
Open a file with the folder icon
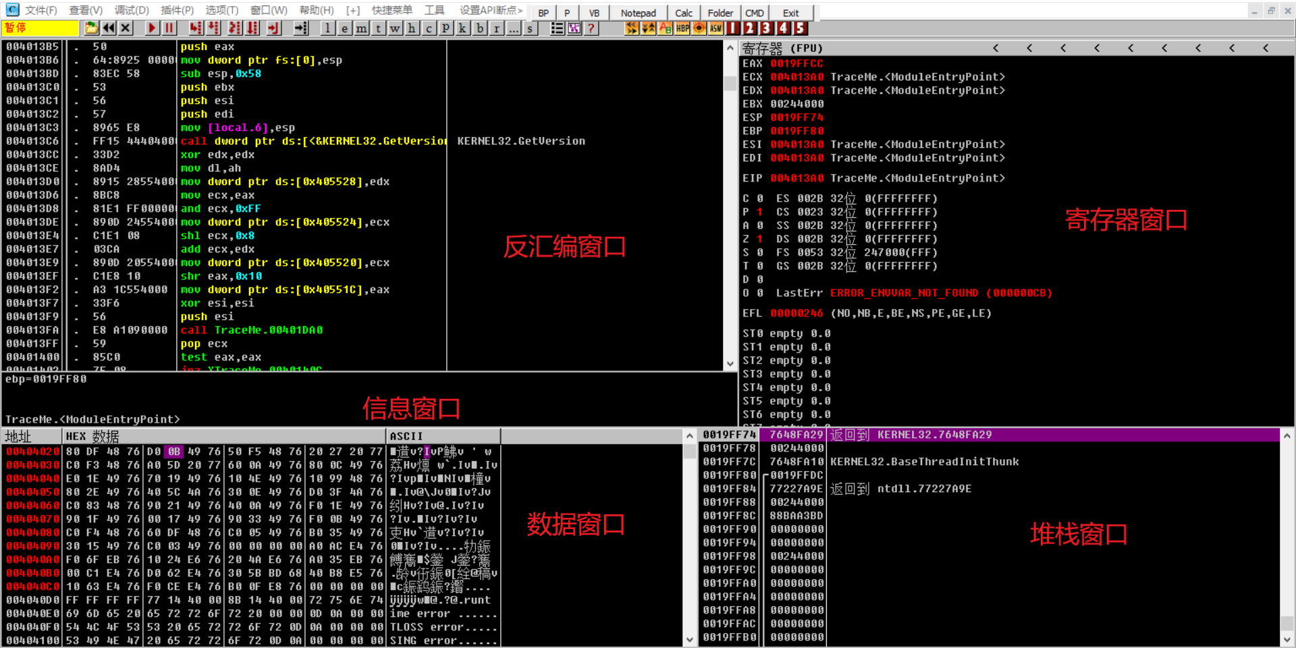coord(92,28)
